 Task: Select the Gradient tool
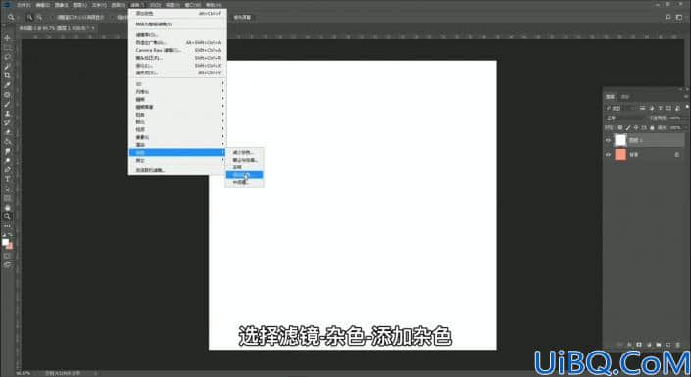click(7, 141)
